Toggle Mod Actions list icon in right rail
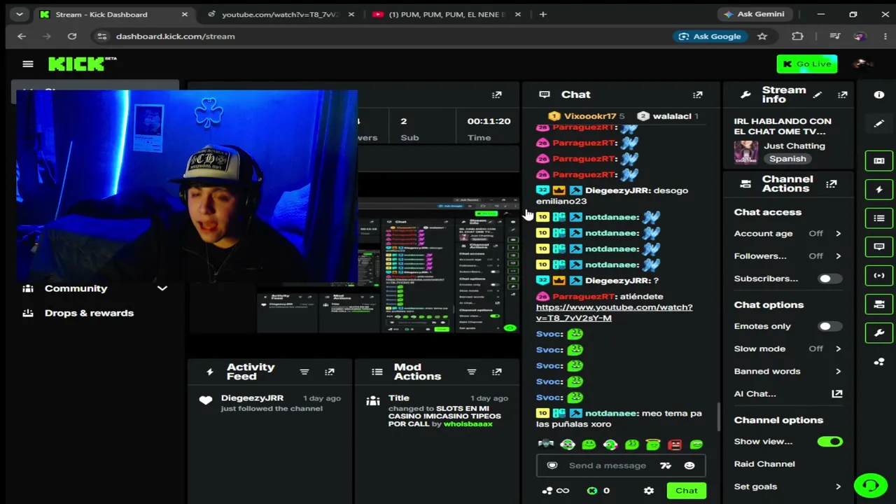Screen dimensions: 896x504 pos(879,218)
